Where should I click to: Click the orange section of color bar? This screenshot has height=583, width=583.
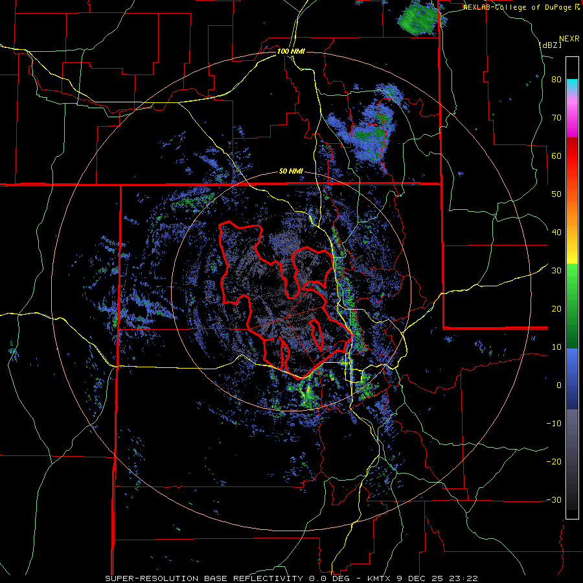pyautogui.click(x=572, y=212)
